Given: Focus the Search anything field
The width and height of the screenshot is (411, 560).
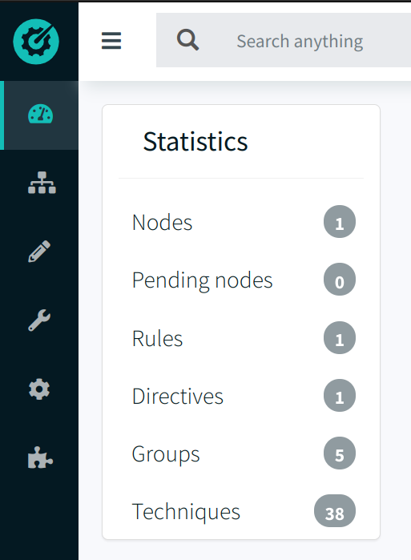Looking at the screenshot, I should tap(300, 40).
